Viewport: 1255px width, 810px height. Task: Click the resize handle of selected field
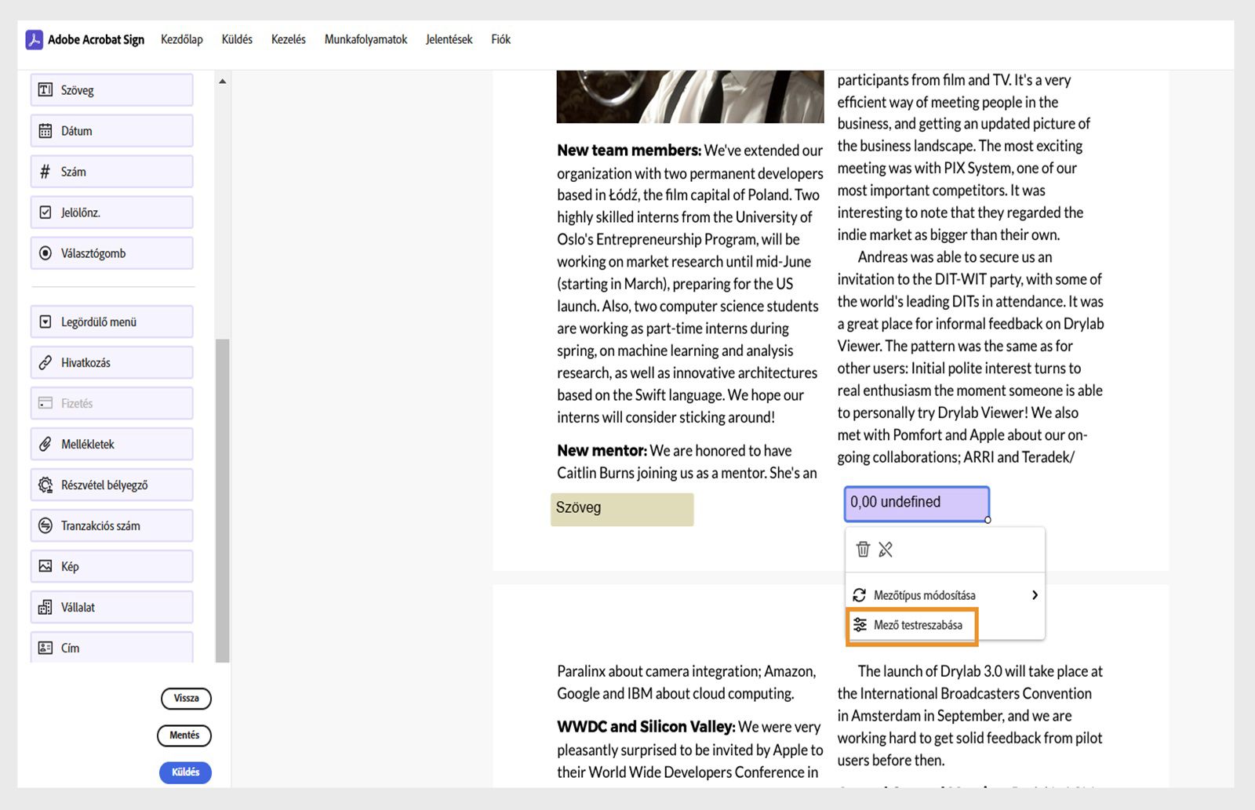(x=988, y=520)
